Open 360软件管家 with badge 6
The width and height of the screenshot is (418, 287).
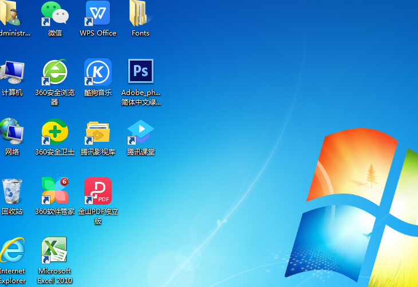(55, 190)
